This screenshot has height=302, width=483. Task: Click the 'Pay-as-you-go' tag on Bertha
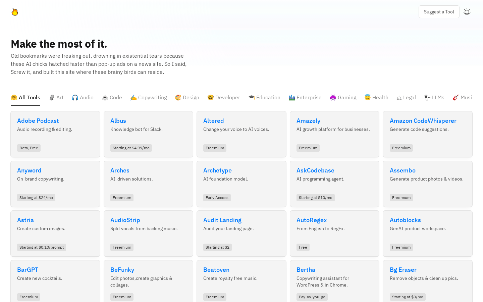[x=312, y=297]
